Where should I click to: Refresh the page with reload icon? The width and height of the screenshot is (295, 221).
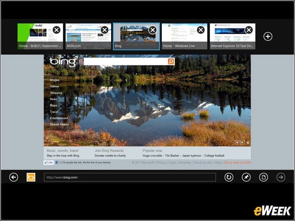[x=229, y=177]
